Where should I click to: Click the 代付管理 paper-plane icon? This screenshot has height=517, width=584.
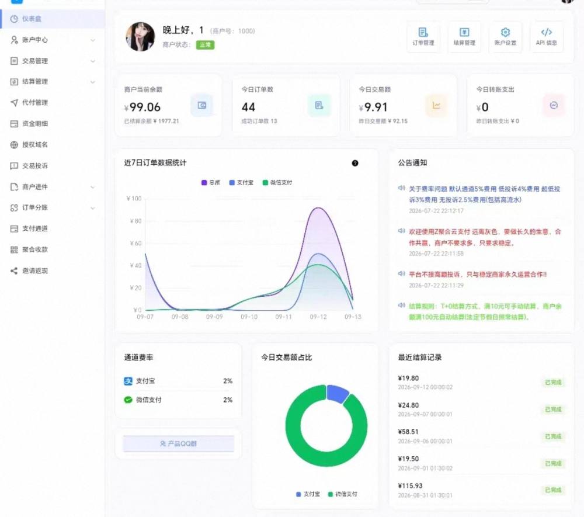(x=14, y=103)
